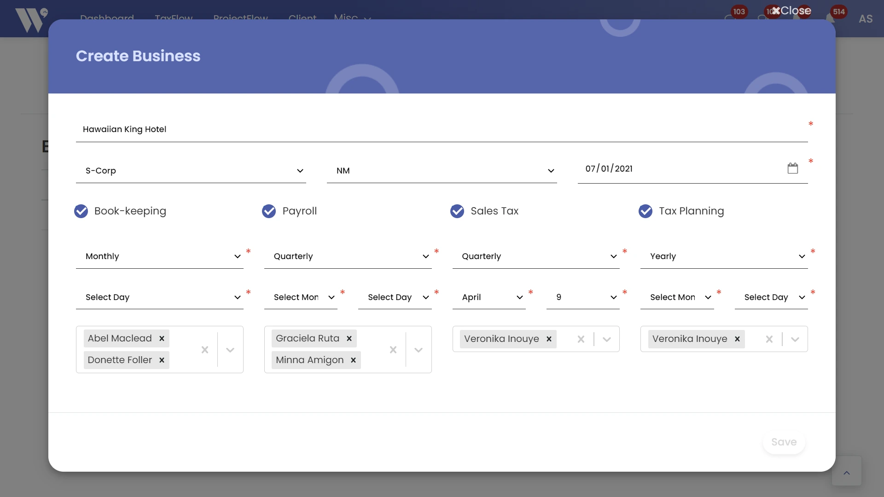Click scroll-to-top arrow button
Image resolution: width=884 pixels, height=497 pixels.
846,473
